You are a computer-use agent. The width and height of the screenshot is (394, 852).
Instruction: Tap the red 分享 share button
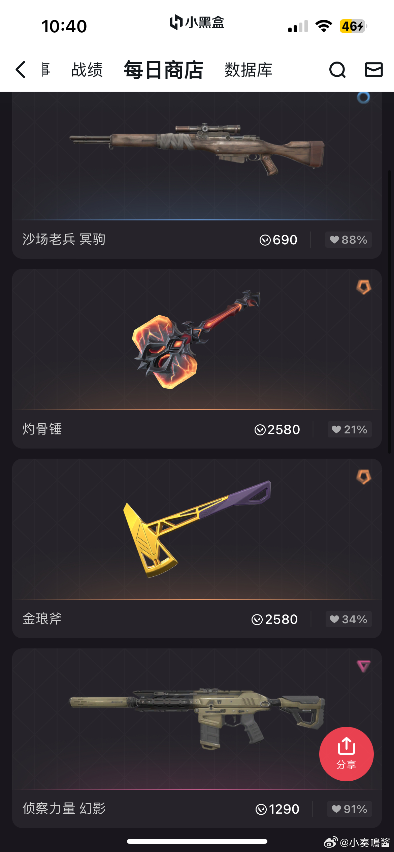(x=346, y=754)
